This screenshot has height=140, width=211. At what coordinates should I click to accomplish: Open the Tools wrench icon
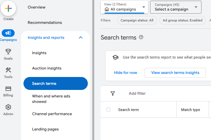point(8,70)
